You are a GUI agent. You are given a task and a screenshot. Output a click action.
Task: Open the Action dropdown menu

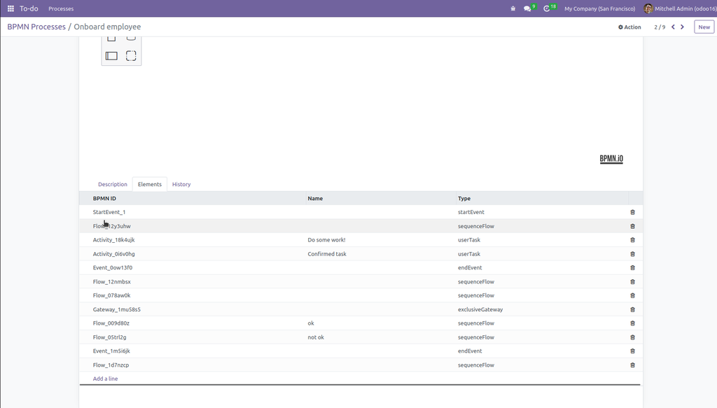629,27
